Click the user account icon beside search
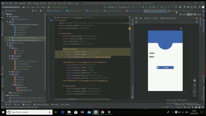The height and width of the screenshot is (116, 206). pyautogui.click(x=203, y=7)
